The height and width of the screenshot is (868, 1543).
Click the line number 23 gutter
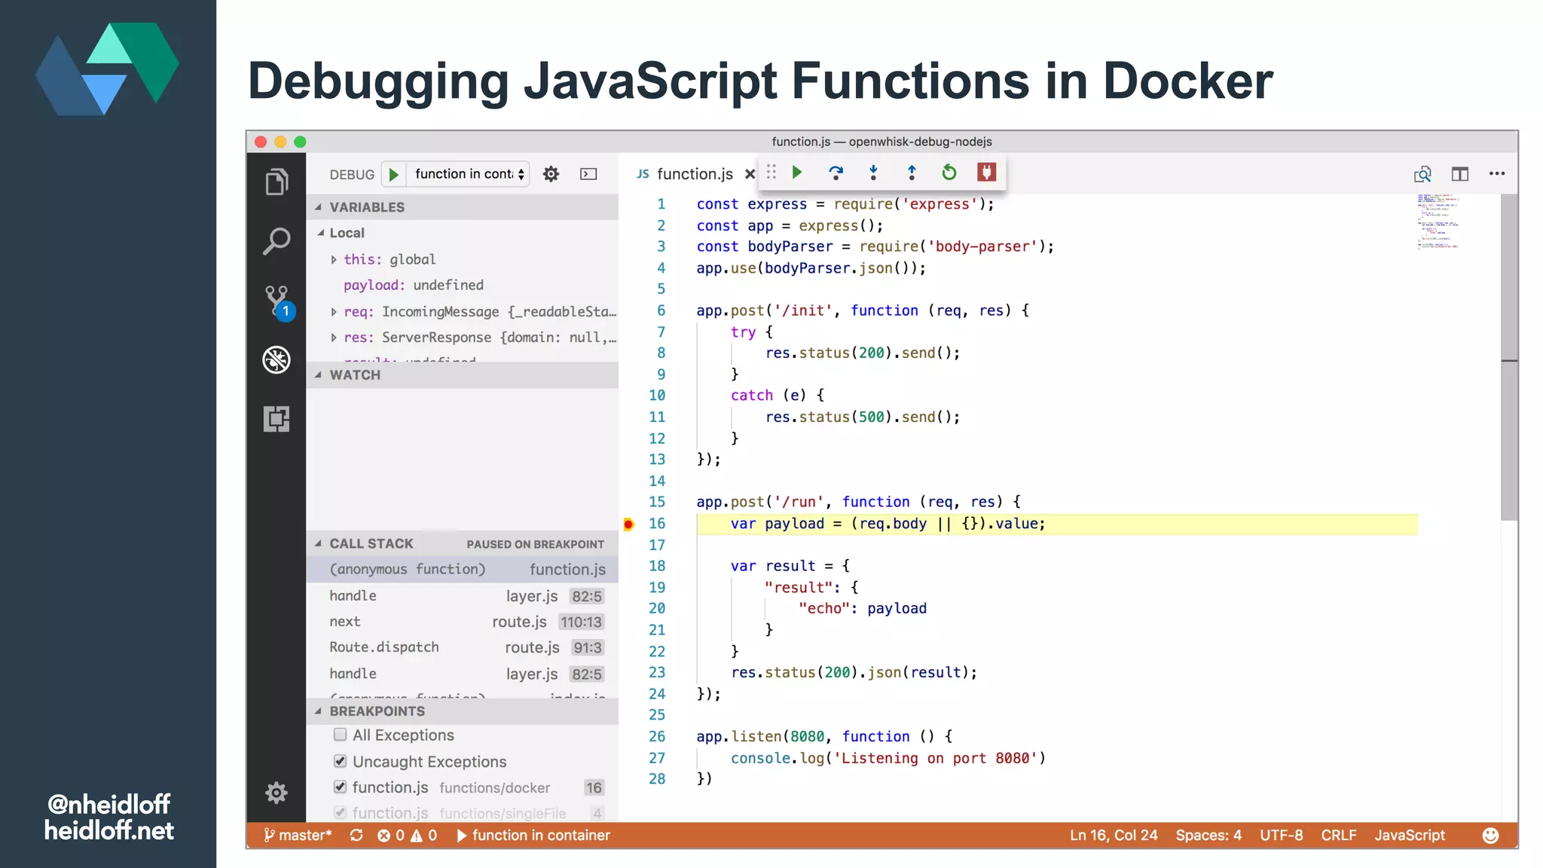[657, 672]
